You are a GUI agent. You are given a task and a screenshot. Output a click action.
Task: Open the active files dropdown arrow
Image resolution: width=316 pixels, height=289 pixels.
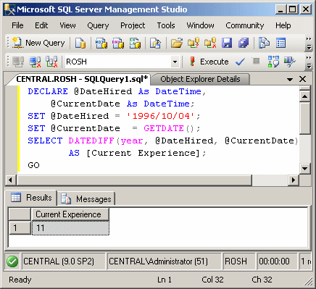(x=290, y=79)
